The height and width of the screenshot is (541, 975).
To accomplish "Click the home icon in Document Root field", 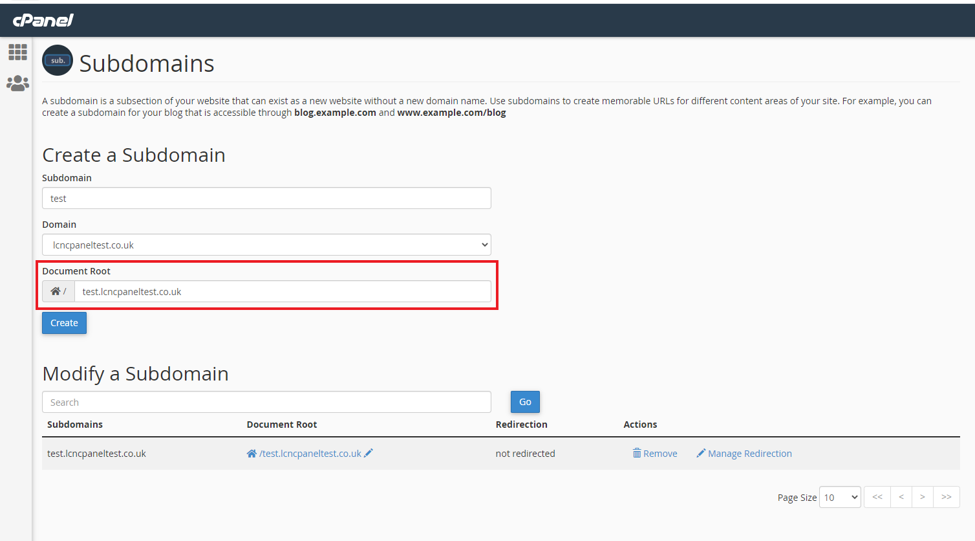I will click(x=56, y=291).
